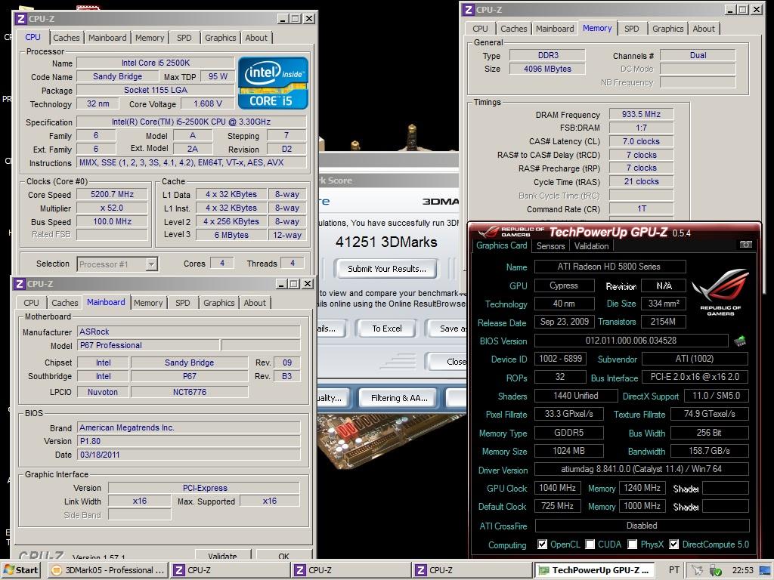Click the Intel Core i5 2500K name field
The width and height of the screenshot is (774, 580).
156,63
